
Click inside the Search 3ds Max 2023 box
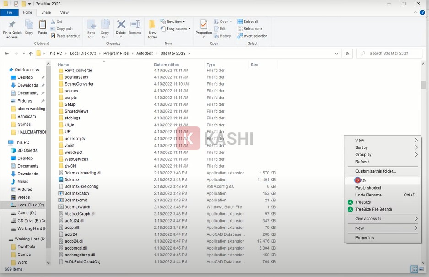pyautogui.click(x=389, y=53)
